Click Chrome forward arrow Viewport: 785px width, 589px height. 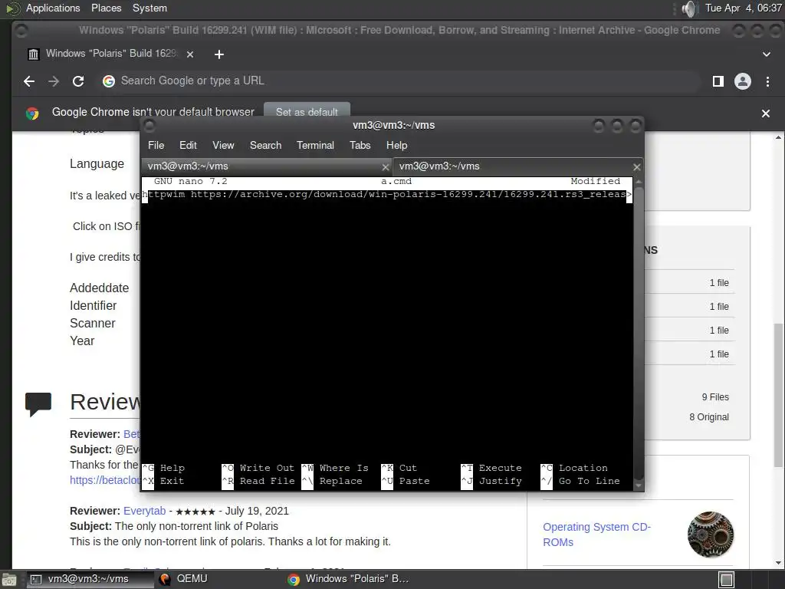click(54, 81)
